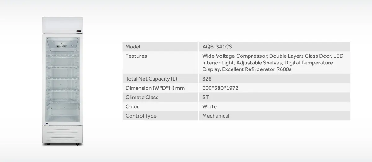Click the left caster wheel of the fridge
The image size is (372, 162).
47,144
